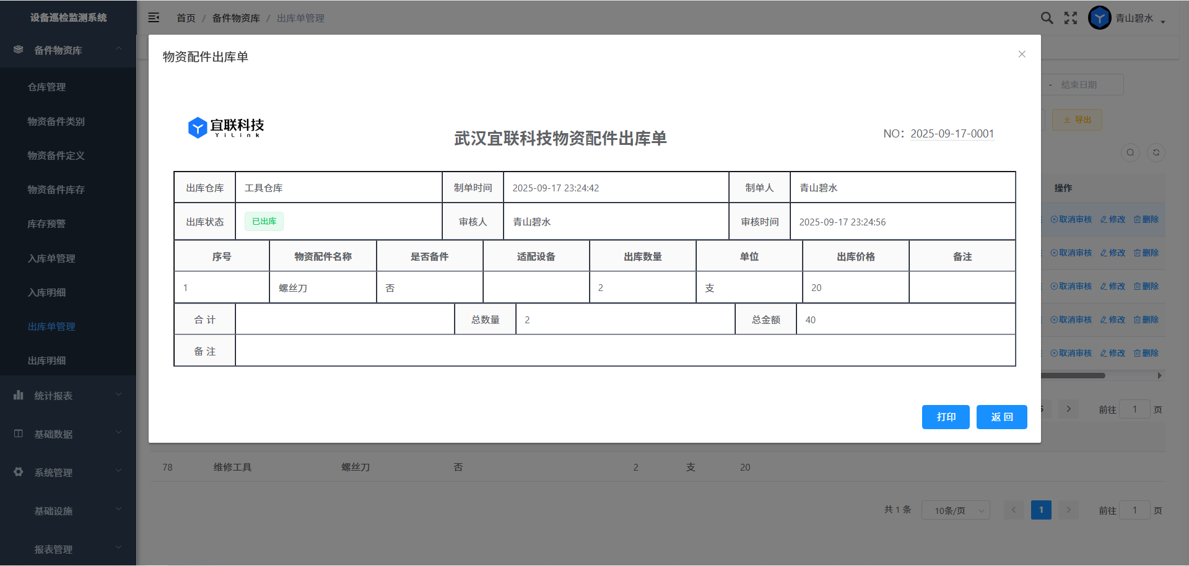The width and height of the screenshot is (1189, 566).
Task: Close the 物资配件出库单 dialog
Action: tap(1022, 54)
